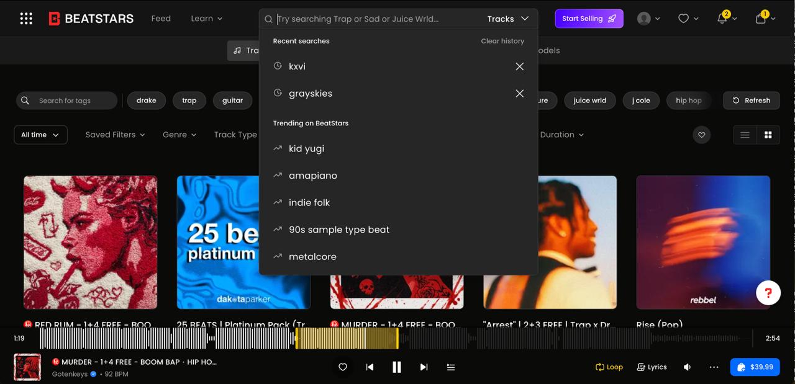Select the hip hop tag
The width and height of the screenshot is (795, 384).
click(689, 100)
